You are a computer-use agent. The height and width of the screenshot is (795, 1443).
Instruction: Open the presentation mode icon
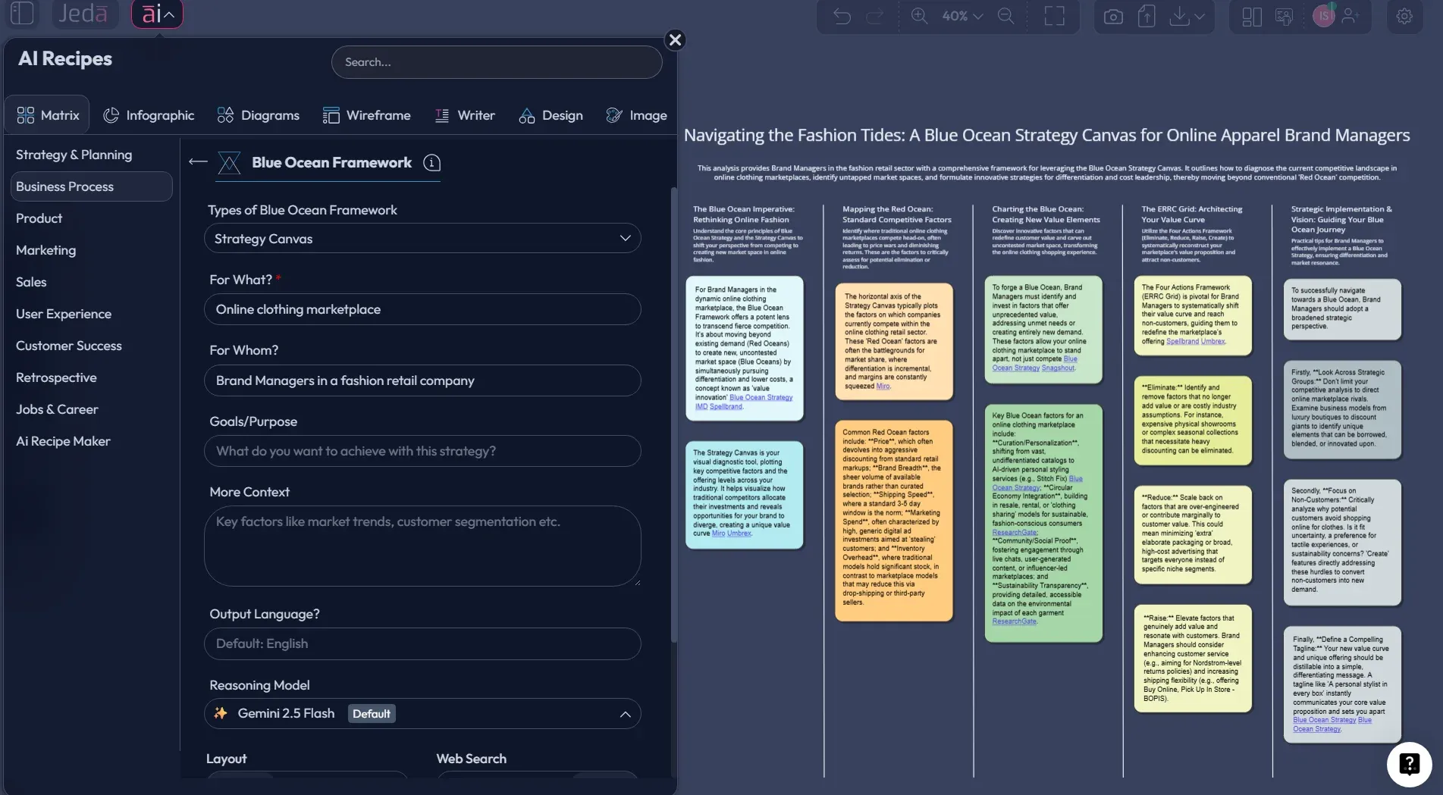(1284, 16)
